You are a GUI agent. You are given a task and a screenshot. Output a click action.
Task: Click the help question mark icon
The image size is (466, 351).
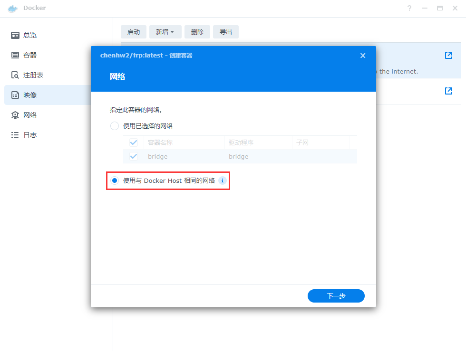[x=409, y=9]
